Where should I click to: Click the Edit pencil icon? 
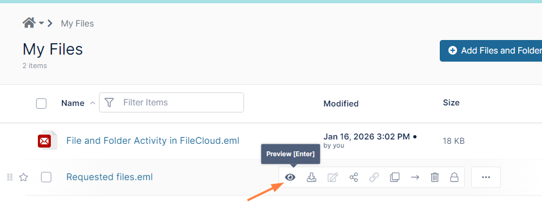(x=333, y=177)
